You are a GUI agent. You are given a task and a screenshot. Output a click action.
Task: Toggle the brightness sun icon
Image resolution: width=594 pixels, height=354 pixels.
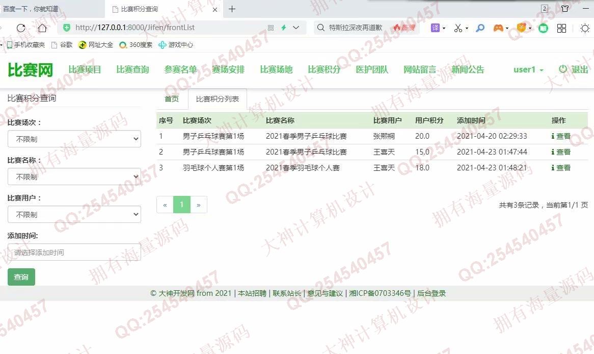coord(585,28)
